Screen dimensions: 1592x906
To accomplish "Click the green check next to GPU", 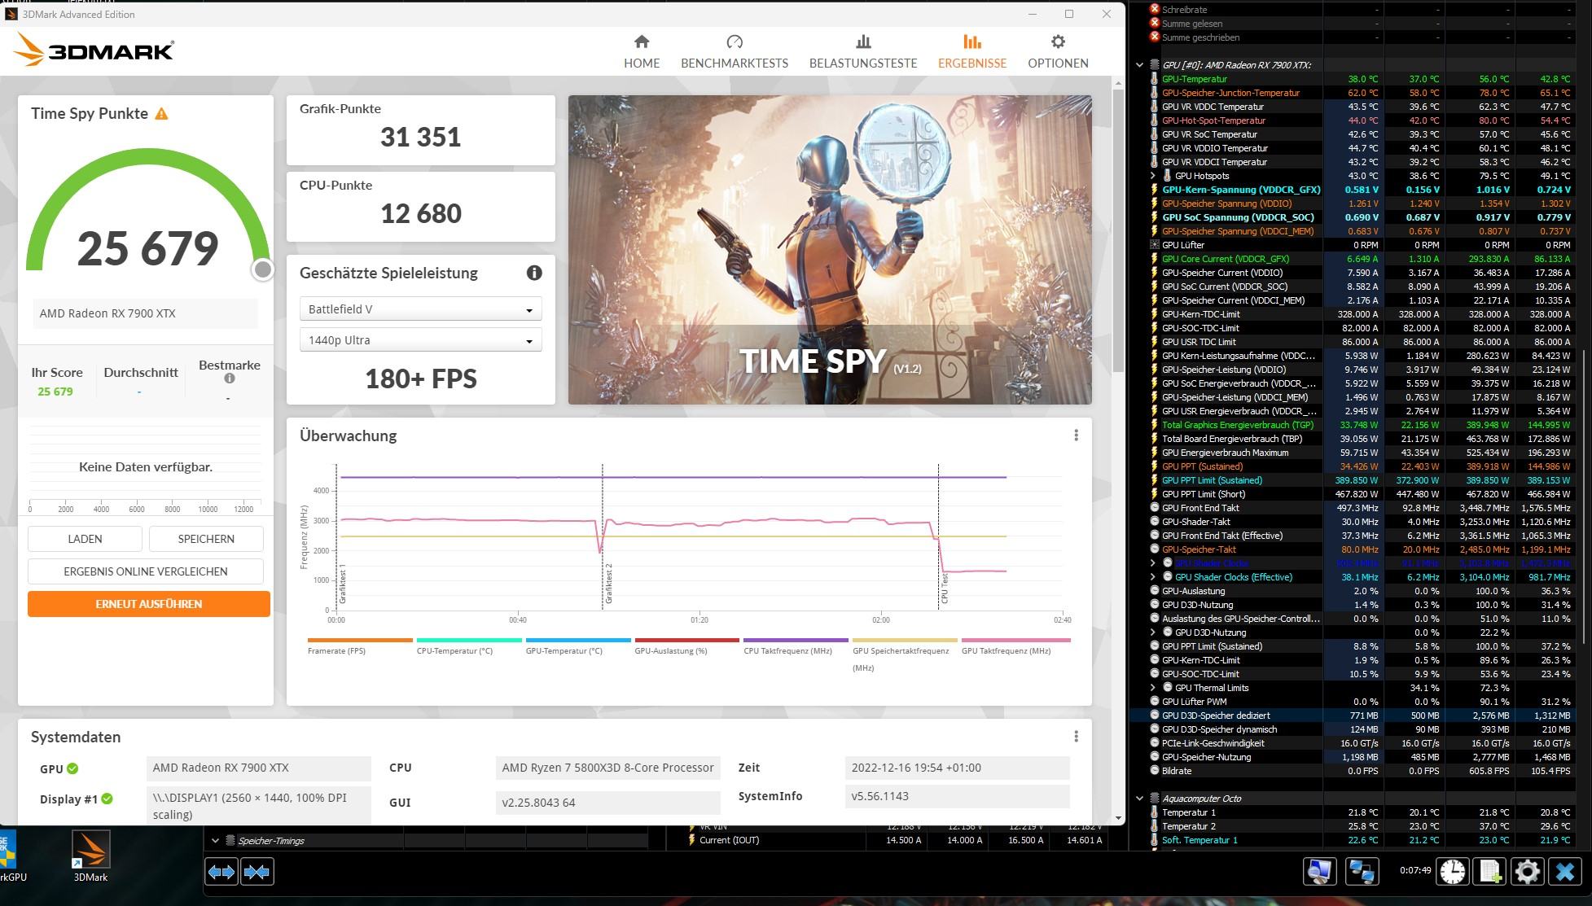I will tap(72, 768).
